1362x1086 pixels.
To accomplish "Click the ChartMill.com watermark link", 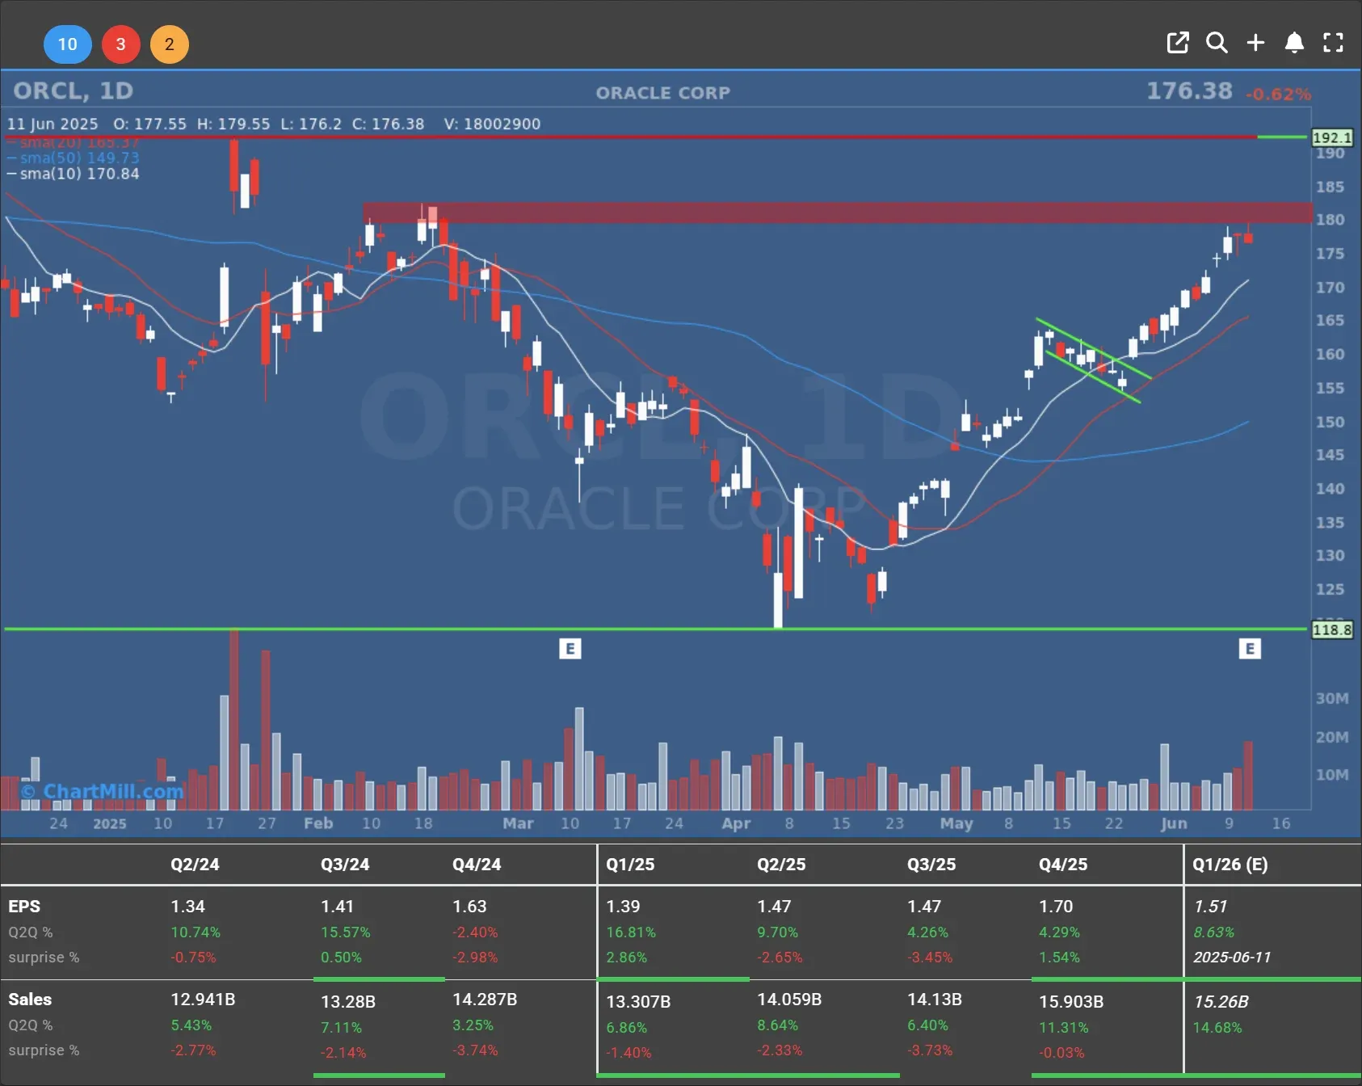I will tap(103, 791).
